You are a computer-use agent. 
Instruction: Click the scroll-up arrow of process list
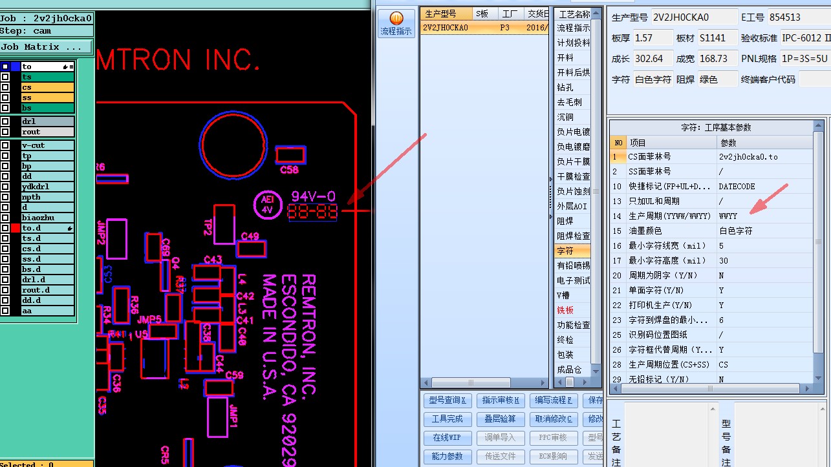tap(597, 13)
